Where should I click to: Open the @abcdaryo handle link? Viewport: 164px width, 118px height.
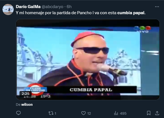(x=53, y=7)
